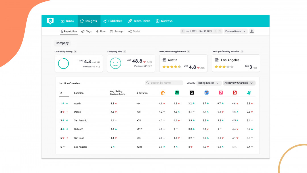Open the Least performing location help icon
Image resolution: width=307 pixels, height=173 pixels.
(x=242, y=52)
